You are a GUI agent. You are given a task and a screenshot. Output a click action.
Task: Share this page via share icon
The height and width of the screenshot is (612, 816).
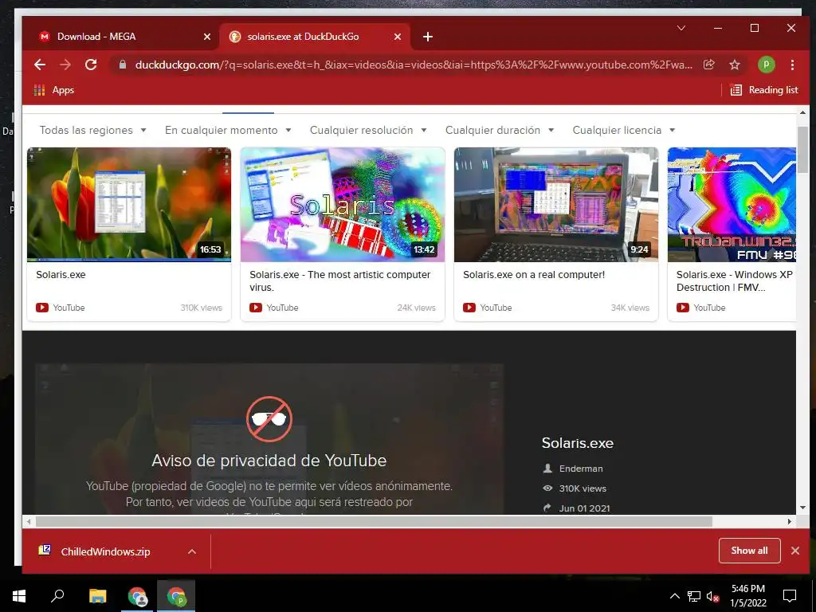(708, 65)
